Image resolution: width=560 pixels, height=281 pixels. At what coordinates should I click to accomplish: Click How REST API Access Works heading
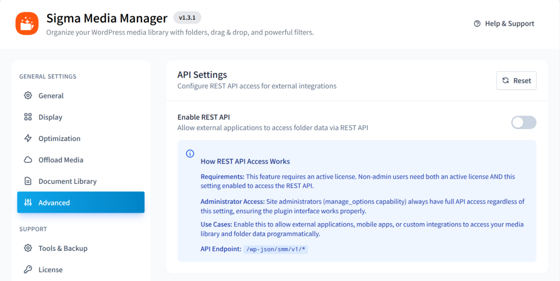pos(245,161)
